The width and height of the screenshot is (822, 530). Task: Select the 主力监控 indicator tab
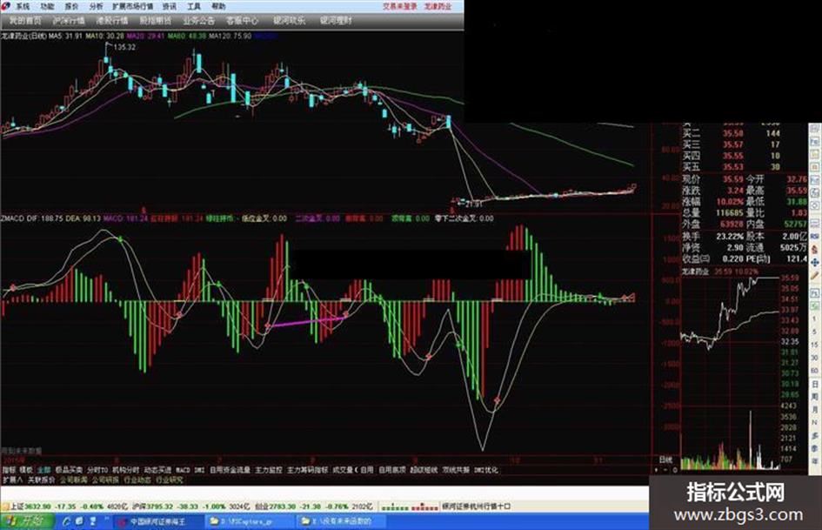(269, 470)
